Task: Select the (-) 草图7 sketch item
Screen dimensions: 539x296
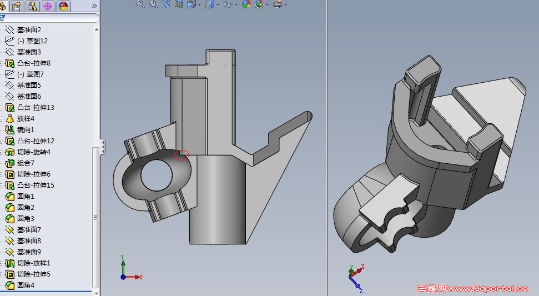Action: pyautogui.click(x=30, y=74)
